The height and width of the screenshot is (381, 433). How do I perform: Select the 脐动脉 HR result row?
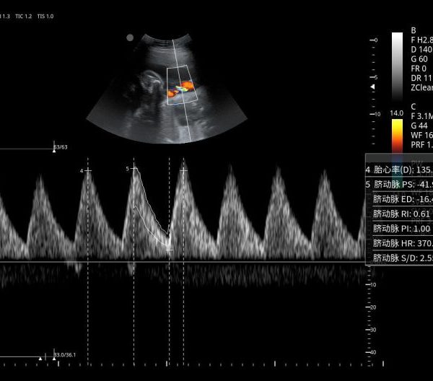click(399, 243)
